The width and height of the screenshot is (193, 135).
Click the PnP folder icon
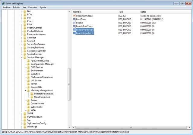(x=25, y=18)
